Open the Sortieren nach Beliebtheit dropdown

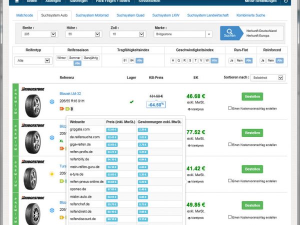coord(268,77)
